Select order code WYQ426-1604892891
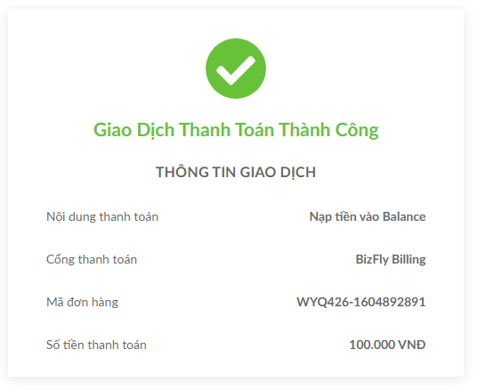This screenshot has height=390, width=478. tap(361, 302)
